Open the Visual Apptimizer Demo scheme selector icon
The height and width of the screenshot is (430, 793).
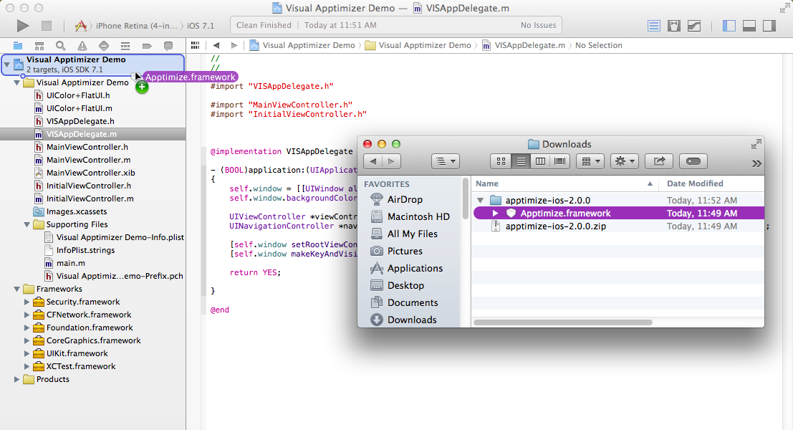tap(80, 25)
